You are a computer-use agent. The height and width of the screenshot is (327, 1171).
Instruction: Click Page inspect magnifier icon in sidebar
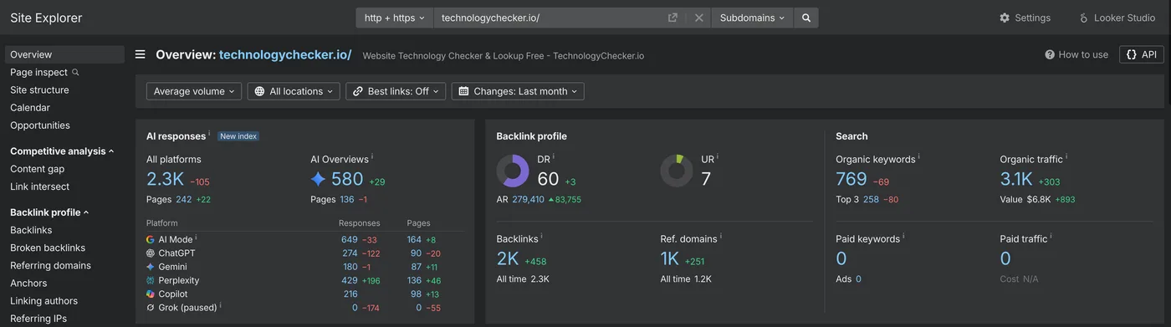coord(75,72)
